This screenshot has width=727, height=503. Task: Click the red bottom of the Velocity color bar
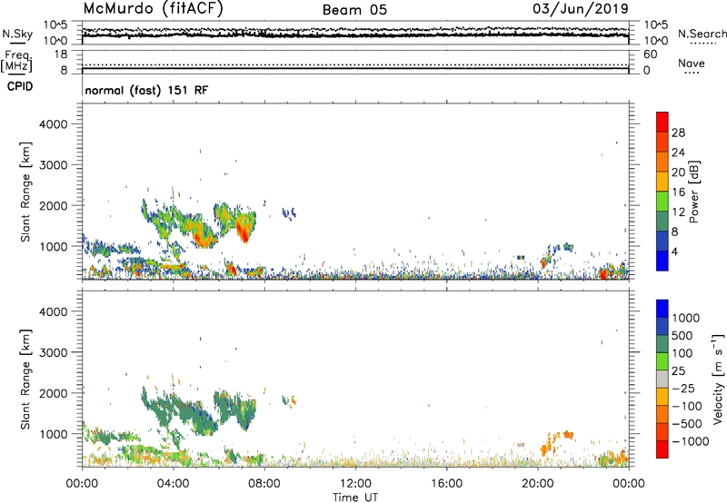[662, 449]
